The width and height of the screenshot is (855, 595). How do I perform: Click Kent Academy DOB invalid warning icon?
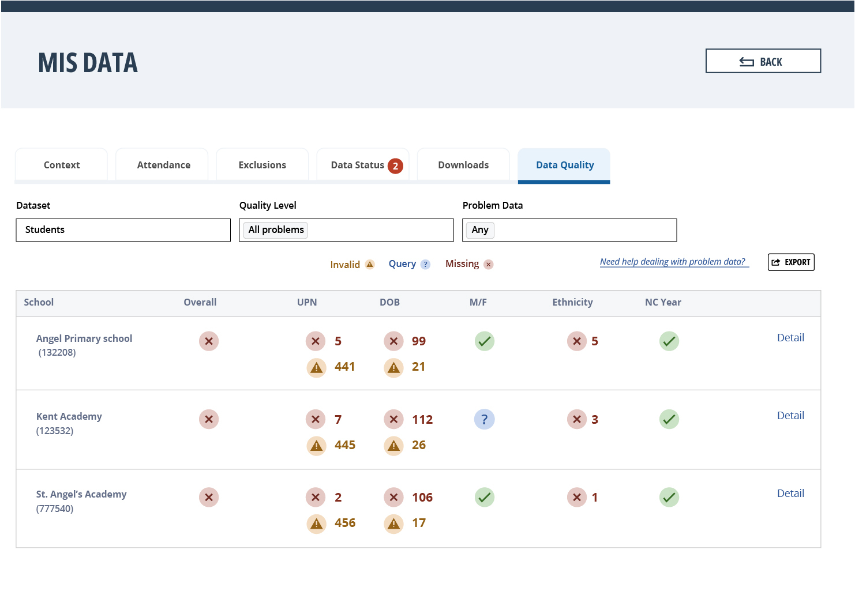(393, 446)
